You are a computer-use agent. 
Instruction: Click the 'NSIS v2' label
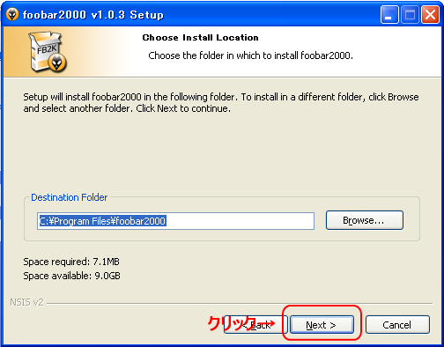point(26,302)
